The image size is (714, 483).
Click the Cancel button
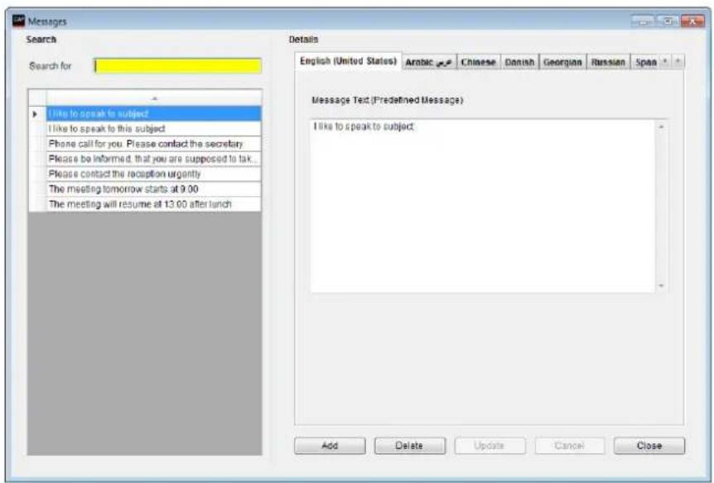tap(570, 446)
